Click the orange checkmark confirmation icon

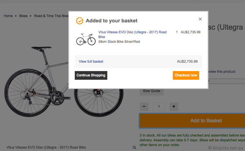pos(80,21)
